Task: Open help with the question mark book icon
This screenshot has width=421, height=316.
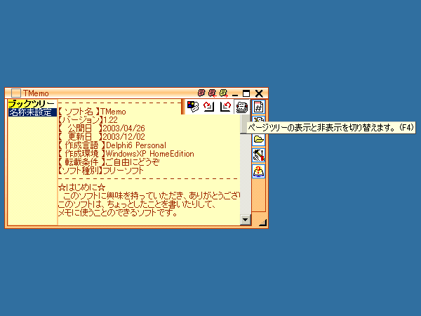Action: click(x=258, y=171)
